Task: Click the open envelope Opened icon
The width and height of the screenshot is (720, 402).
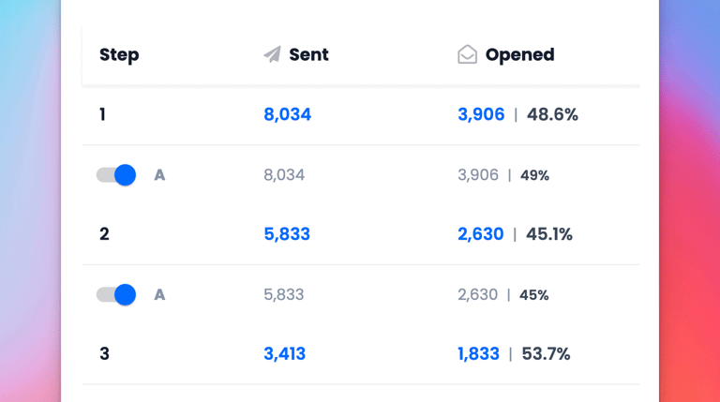Action: pos(467,54)
